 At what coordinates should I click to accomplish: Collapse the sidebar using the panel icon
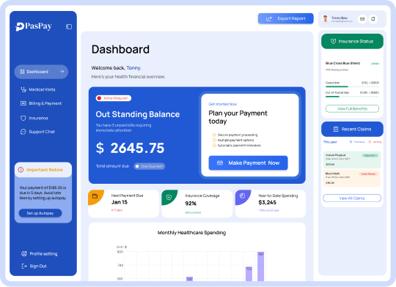pos(69,27)
